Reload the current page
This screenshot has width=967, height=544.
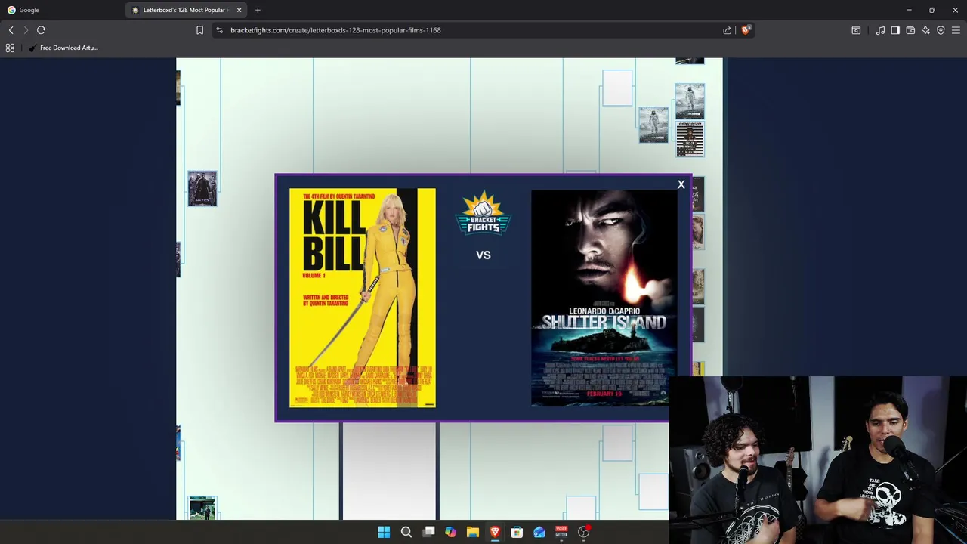[41, 30]
